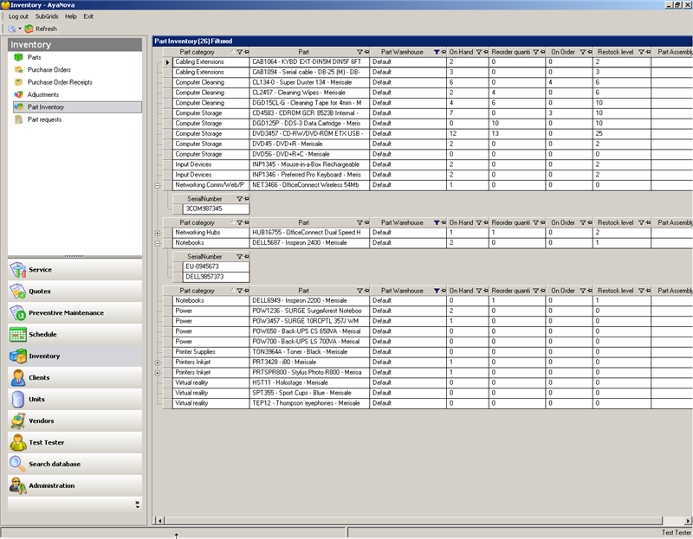The height and width of the screenshot is (539, 693).
Task: Click the Adjustments icon
Action: 18,94
